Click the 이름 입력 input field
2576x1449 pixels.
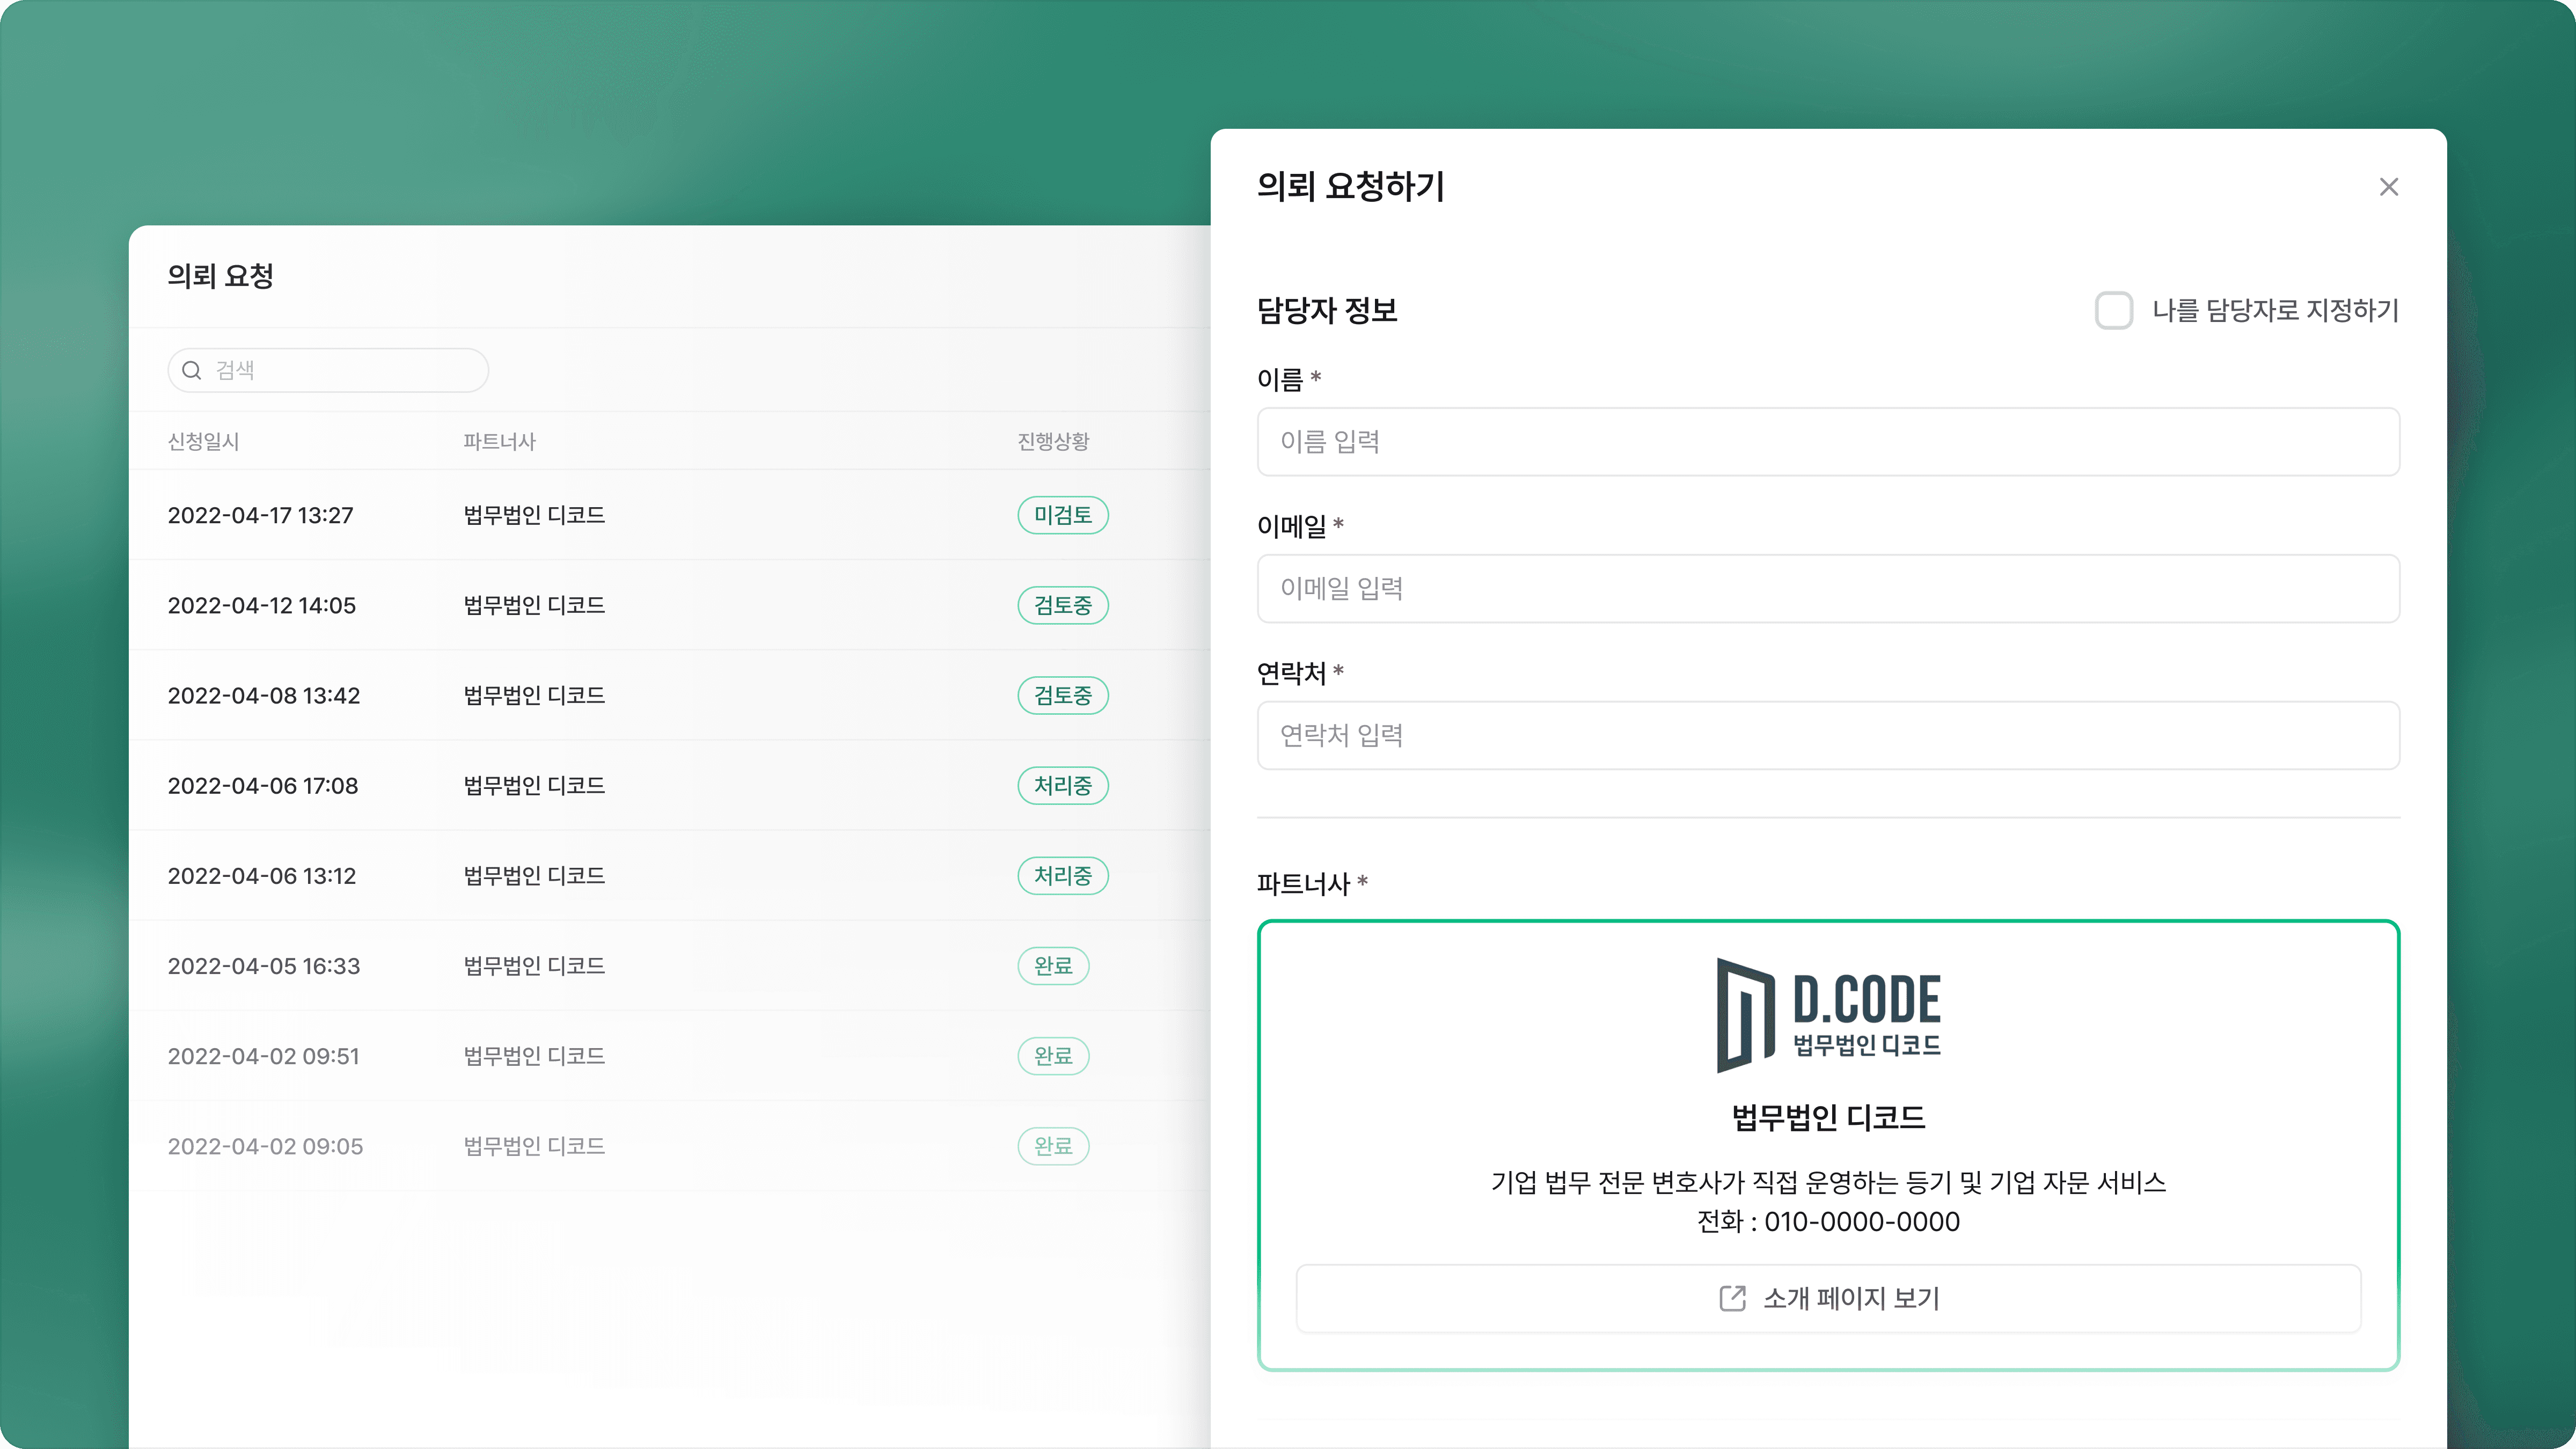[x=1827, y=442]
